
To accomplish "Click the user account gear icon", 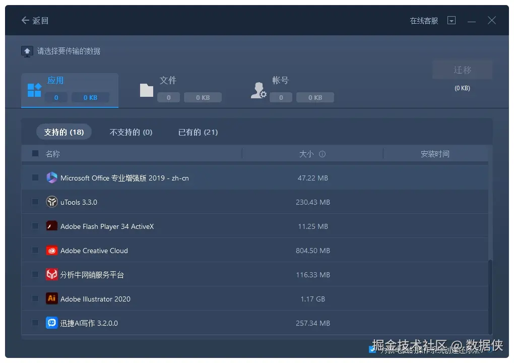I will [259, 90].
